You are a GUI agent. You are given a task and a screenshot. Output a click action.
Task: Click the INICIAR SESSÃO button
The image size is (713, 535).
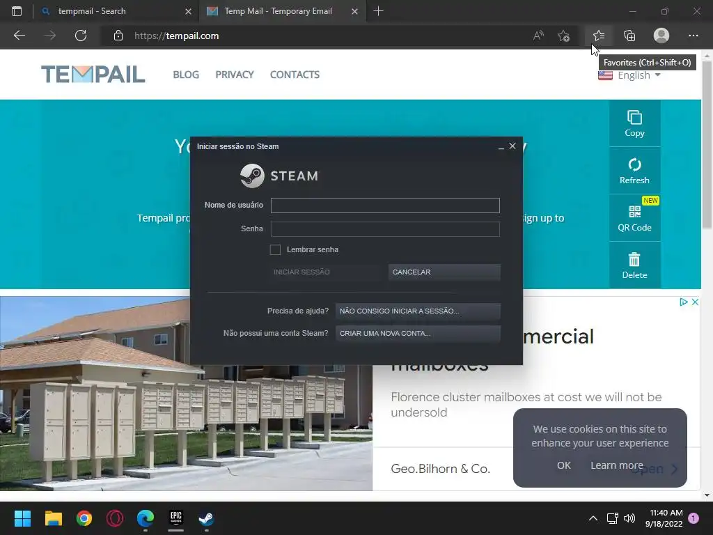pyautogui.click(x=326, y=272)
